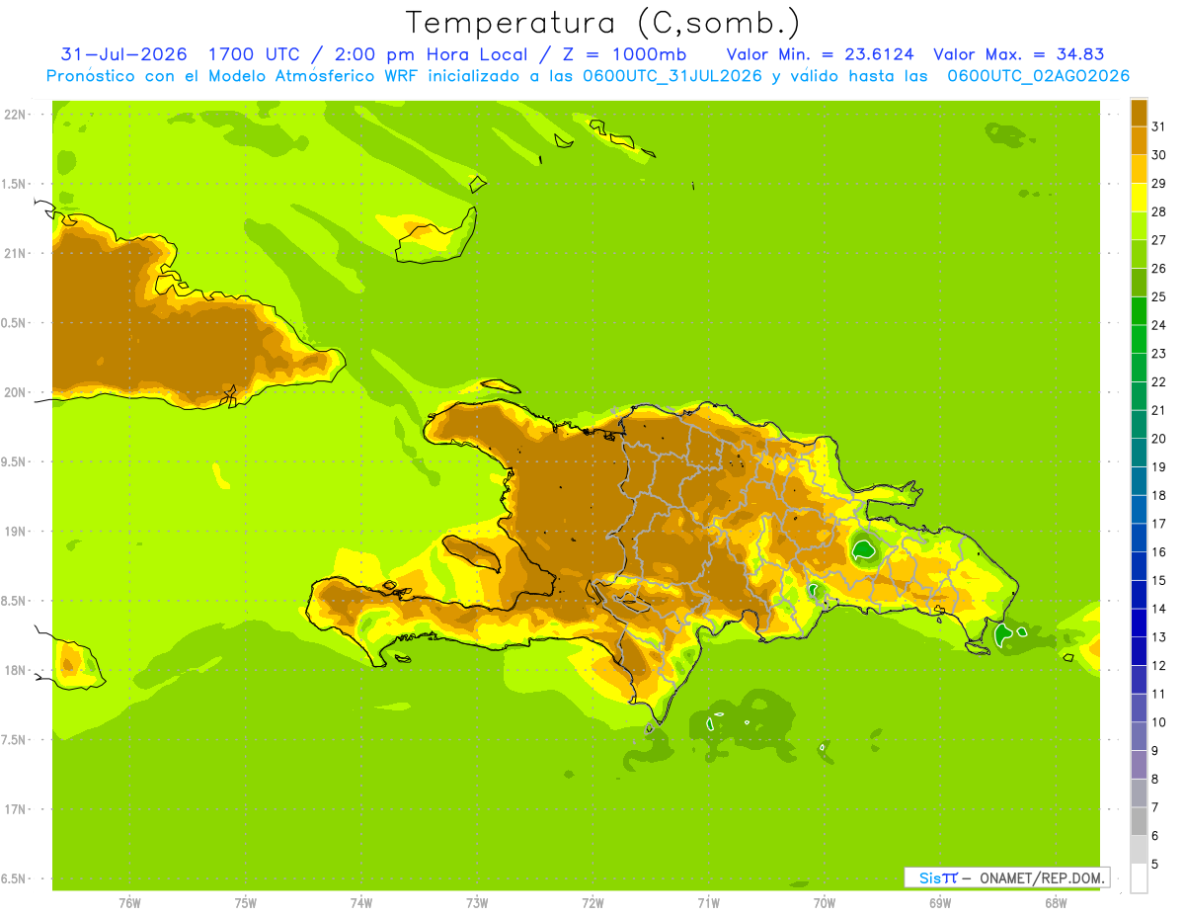This screenshot has height=916, width=1185.
Task: Select the '31-Jul-2026' date text
Action: pos(124,54)
